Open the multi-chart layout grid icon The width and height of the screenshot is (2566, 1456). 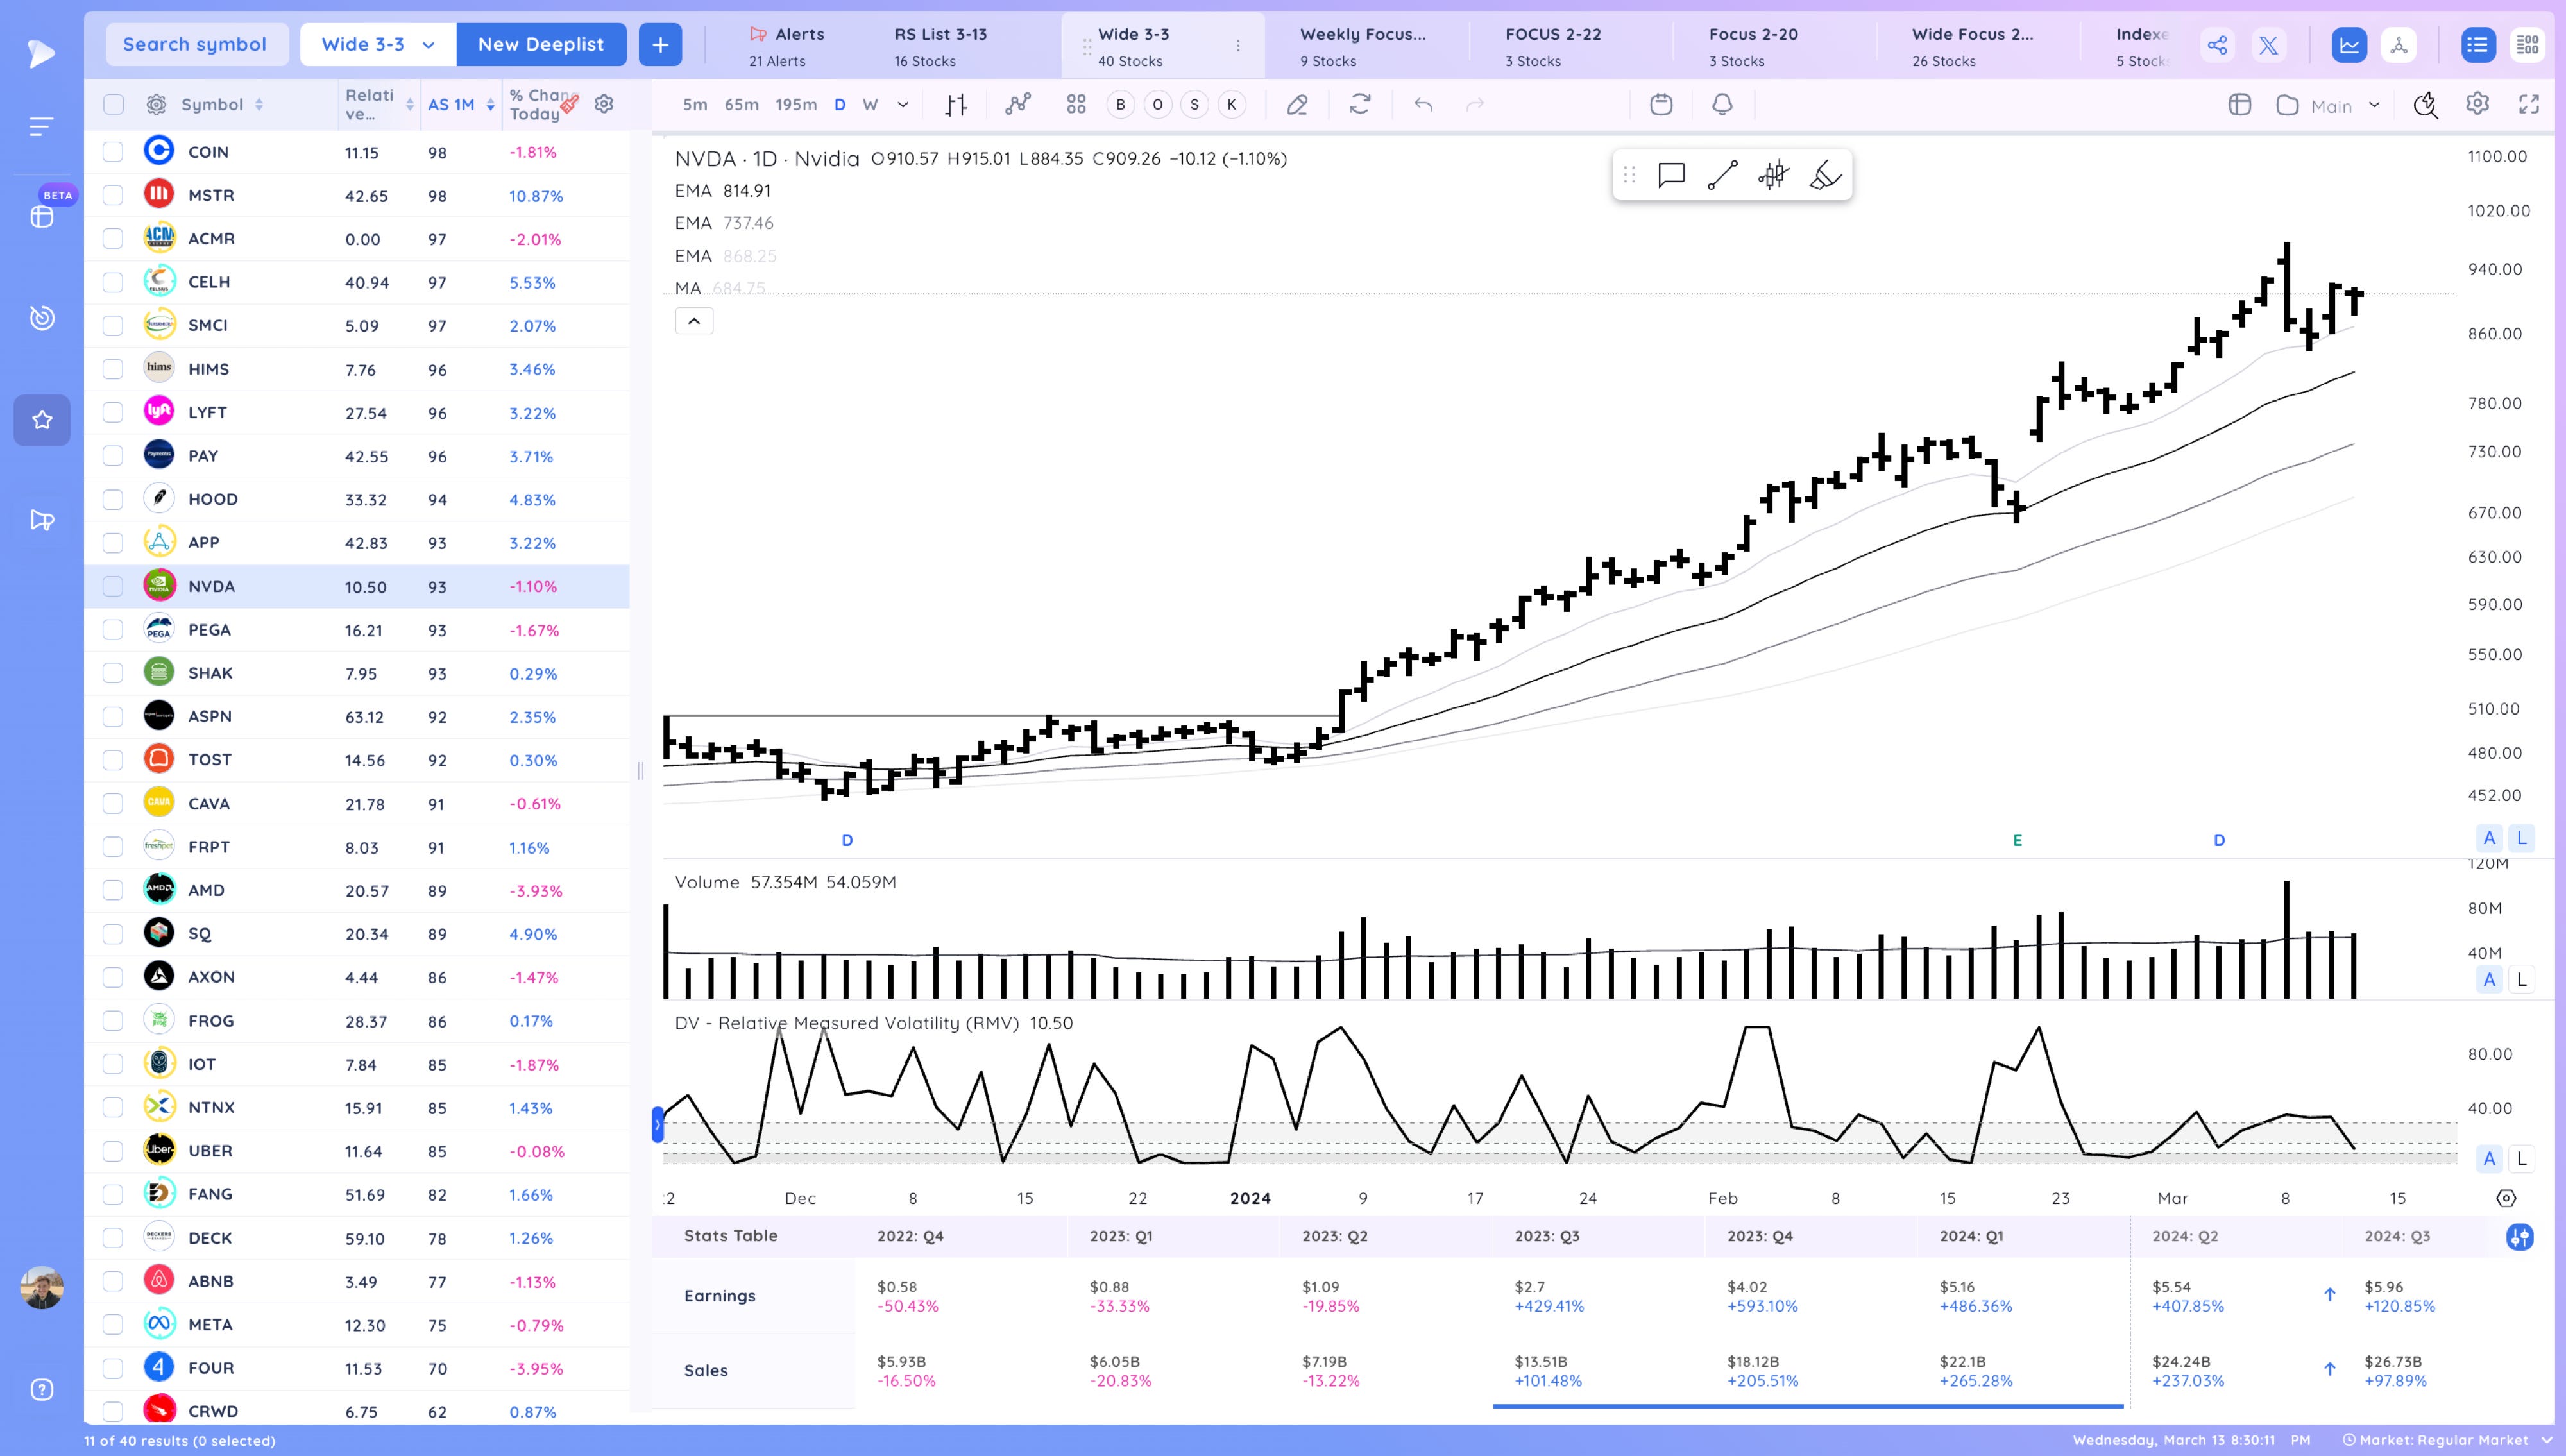1076,105
